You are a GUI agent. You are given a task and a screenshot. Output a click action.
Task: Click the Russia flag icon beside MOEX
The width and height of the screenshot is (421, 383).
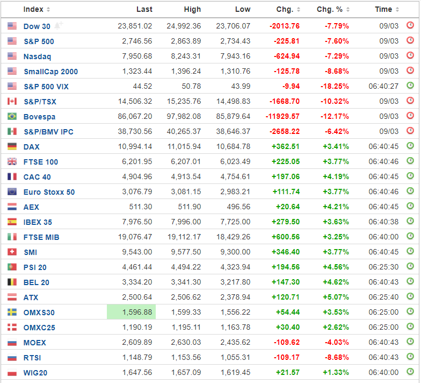point(12,343)
